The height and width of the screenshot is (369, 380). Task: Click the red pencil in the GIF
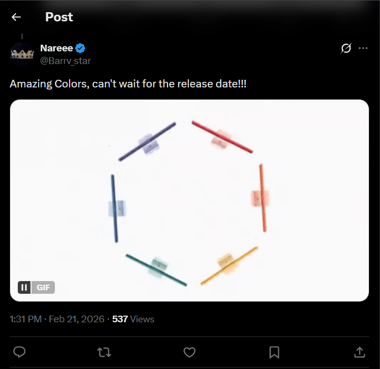[222, 137]
